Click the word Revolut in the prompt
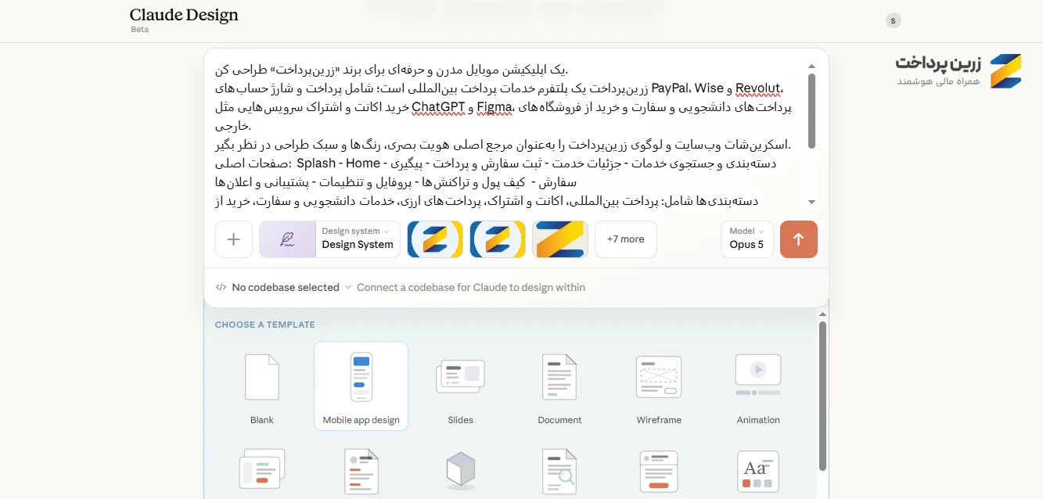Viewport: 1043px width, 499px height. [757, 88]
